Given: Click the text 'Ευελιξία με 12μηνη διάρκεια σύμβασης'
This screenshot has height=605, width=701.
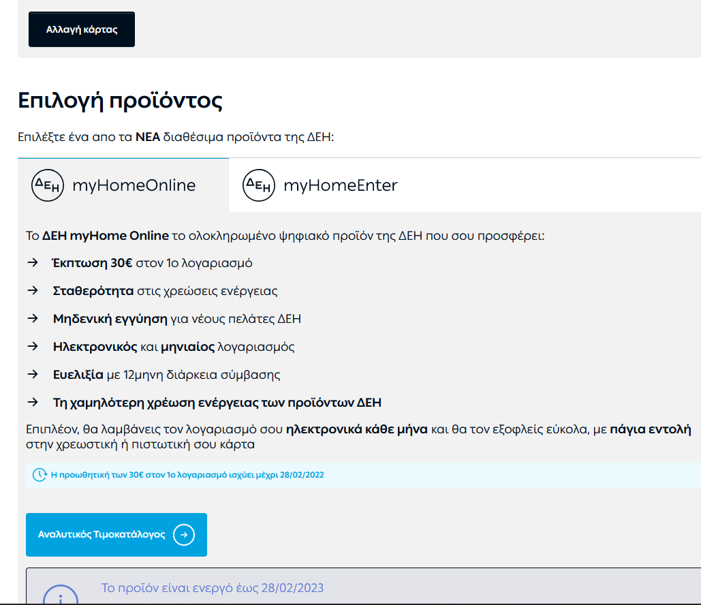Looking at the screenshot, I should [x=167, y=375].
